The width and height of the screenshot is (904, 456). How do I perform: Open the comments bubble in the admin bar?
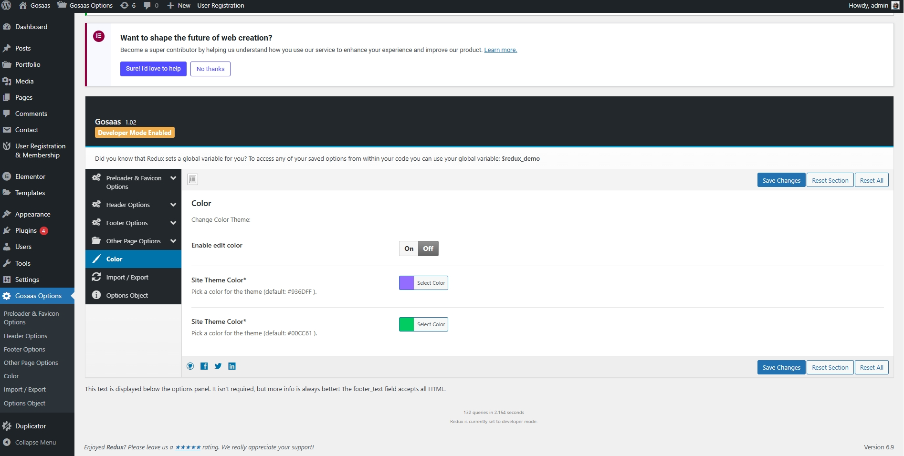[151, 6]
